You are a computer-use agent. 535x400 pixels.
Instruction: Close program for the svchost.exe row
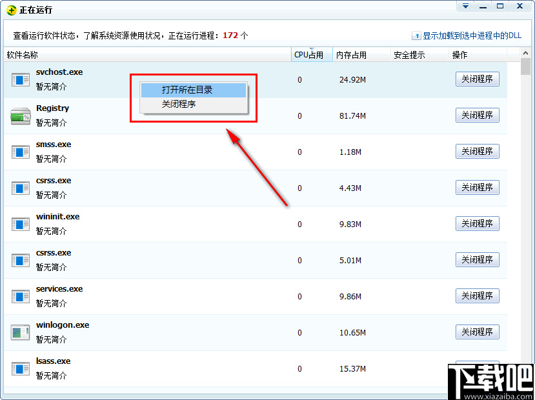tap(478, 79)
